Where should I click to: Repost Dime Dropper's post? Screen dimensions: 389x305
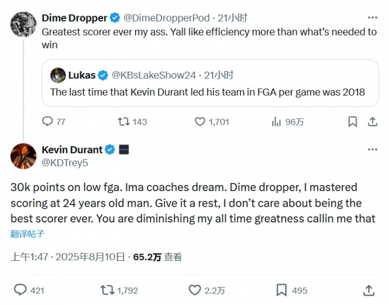(124, 121)
